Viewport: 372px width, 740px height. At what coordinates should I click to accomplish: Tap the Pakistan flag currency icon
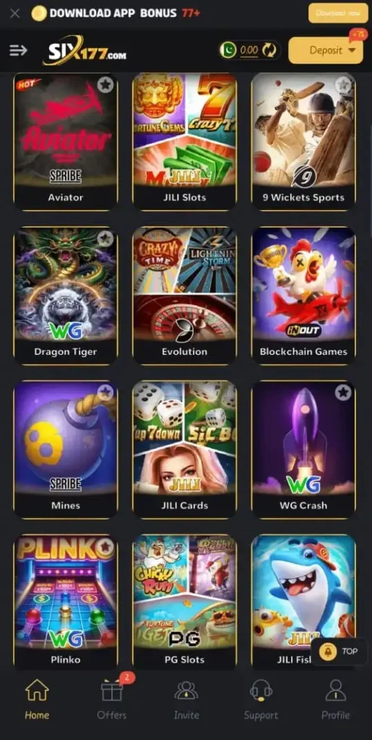point(228,50)
